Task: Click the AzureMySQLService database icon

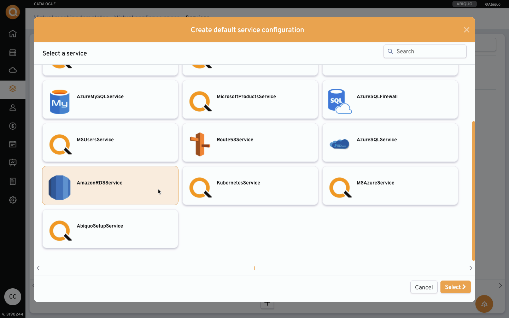Action: [x=60, y=102]
